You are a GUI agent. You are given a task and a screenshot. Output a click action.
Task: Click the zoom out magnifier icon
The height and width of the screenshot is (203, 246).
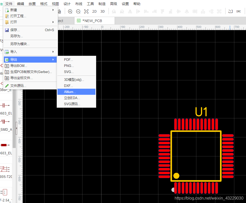[x=78, y=11]
